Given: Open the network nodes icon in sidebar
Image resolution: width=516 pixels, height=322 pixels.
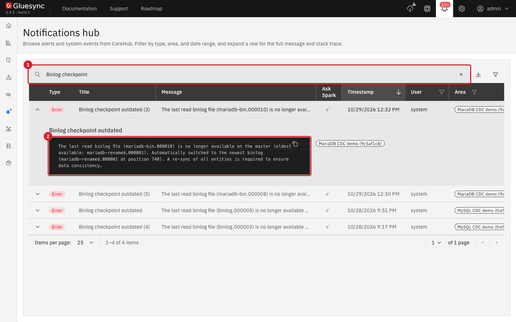Looking at the screenshot, I should [x=9, y=129].
